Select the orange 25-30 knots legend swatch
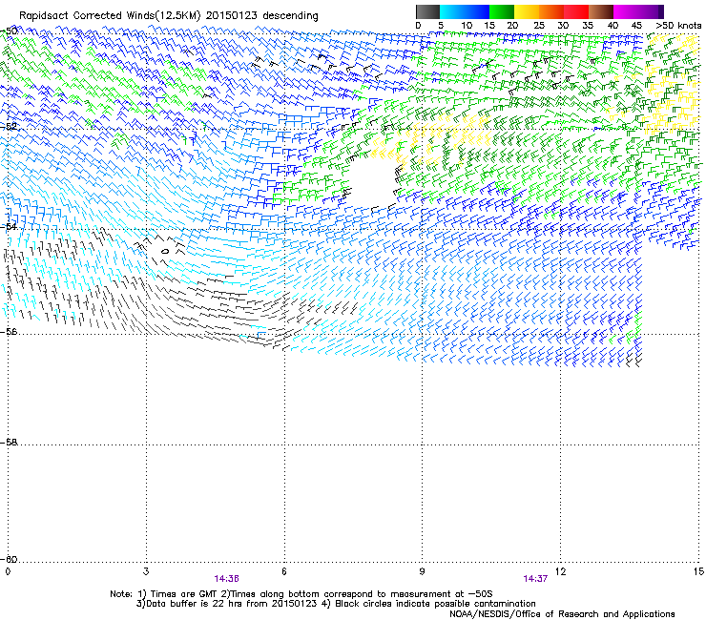The width and height of the screenshot is (706, 620). point(551,11)
